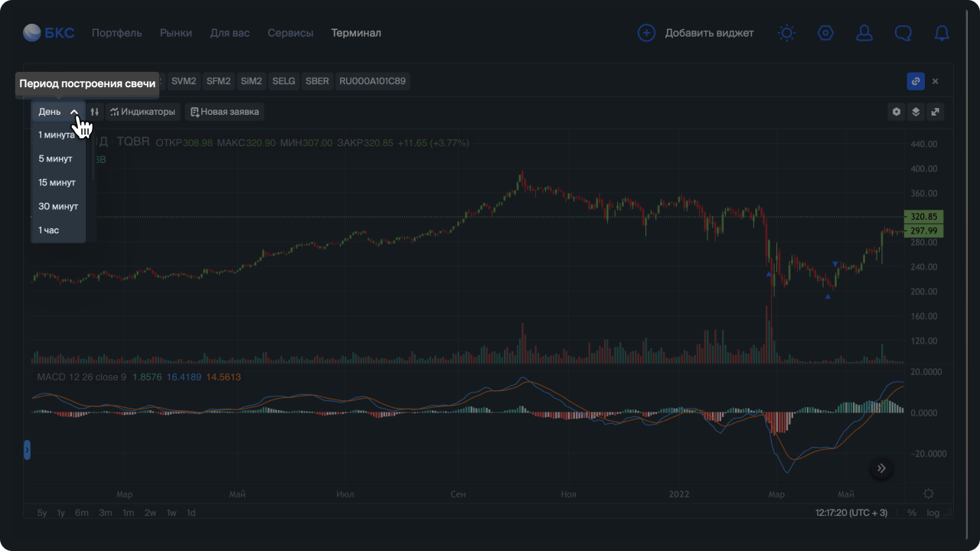Set range to 1d
Viewport: 980px width, 551px height.
coord(191,513)
